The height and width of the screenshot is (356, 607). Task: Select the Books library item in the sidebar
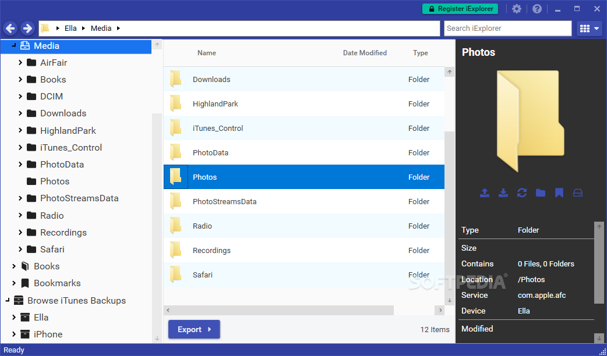click(47, 266)
